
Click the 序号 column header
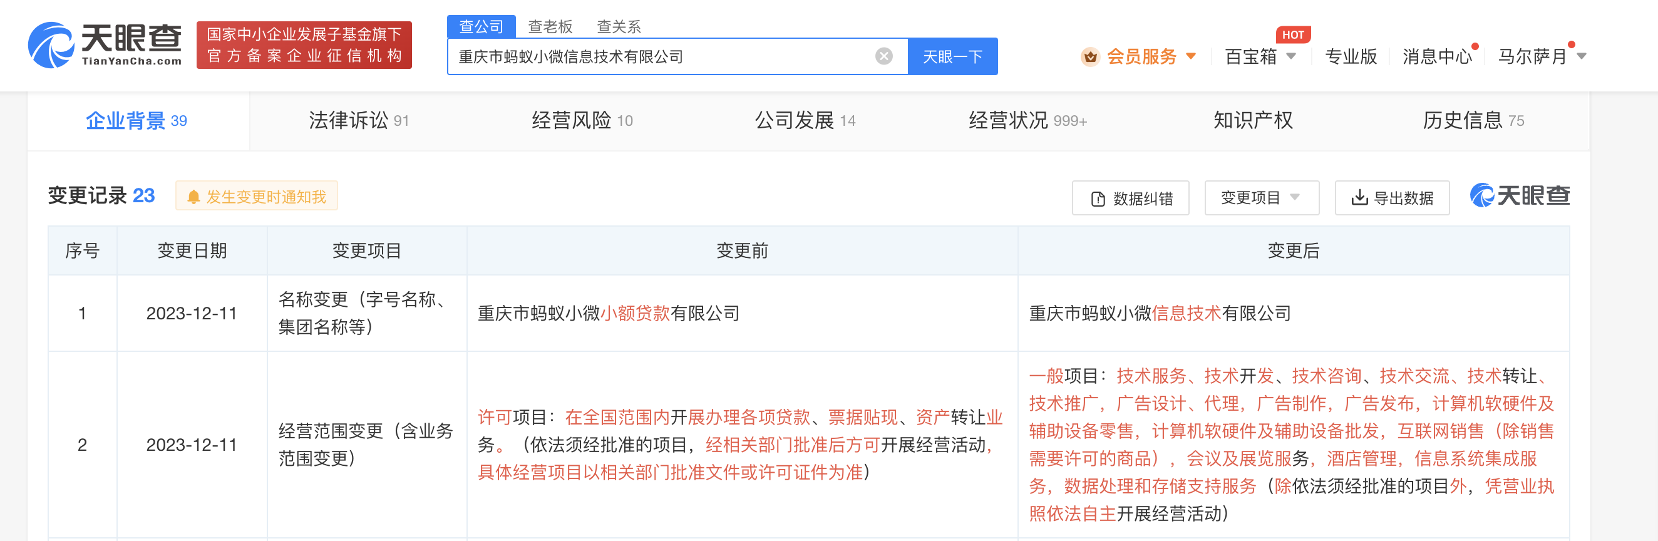(83, 250)
